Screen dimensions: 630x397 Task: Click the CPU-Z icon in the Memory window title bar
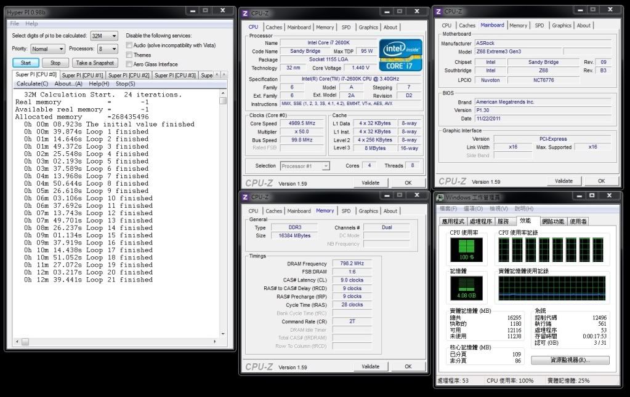pyautogui.click(x=245, y=197)
